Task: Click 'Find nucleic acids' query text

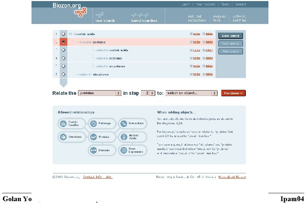Action: 82,34
